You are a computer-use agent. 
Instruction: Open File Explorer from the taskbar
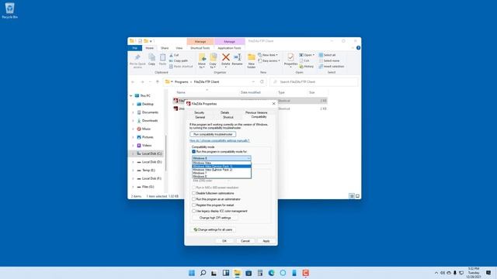click(x=237, y=273)
